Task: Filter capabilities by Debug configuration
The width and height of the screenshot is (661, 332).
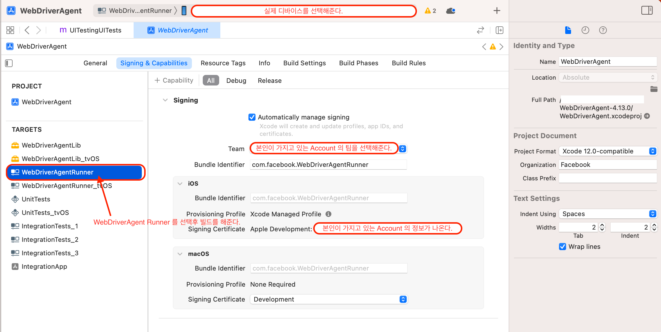Action: tap(236, 81)
